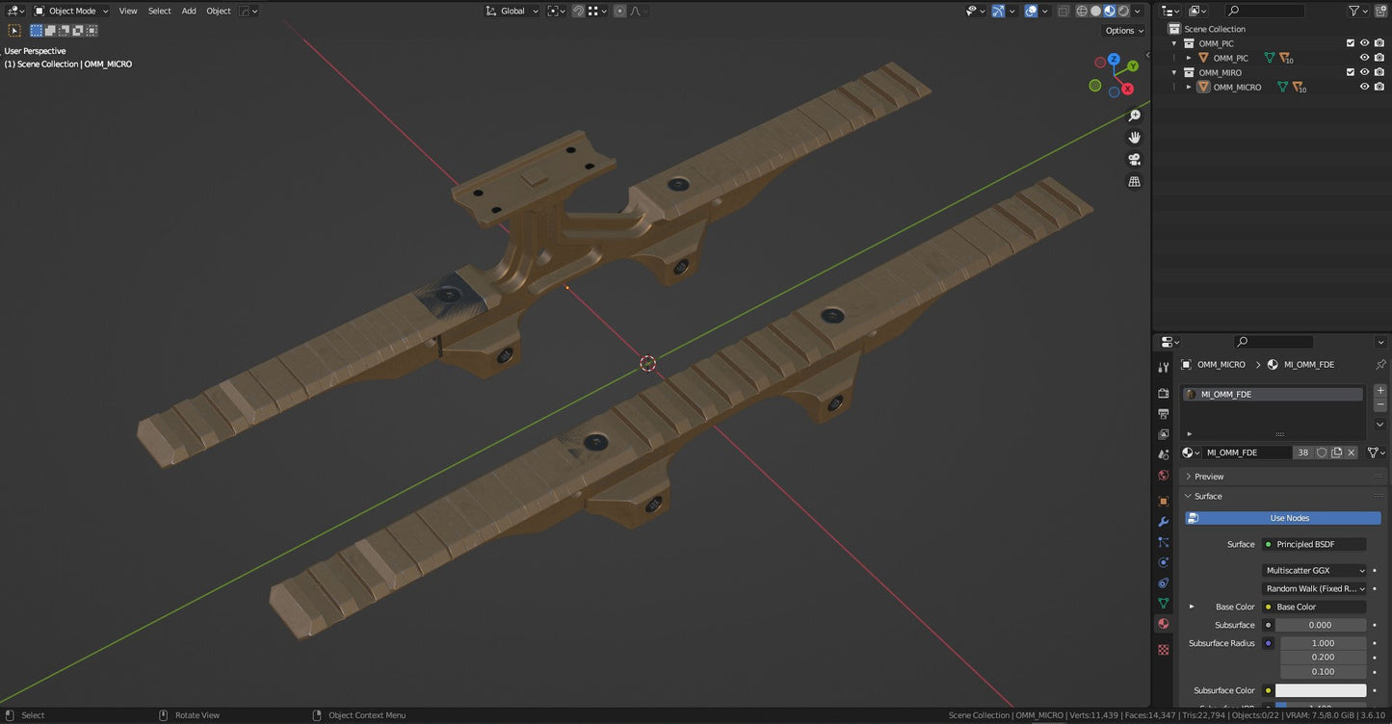Activate the zoom magnifier icon in viewport sidebar
This screenshot has height=724, width=1392.
[x=1135, y=115]
